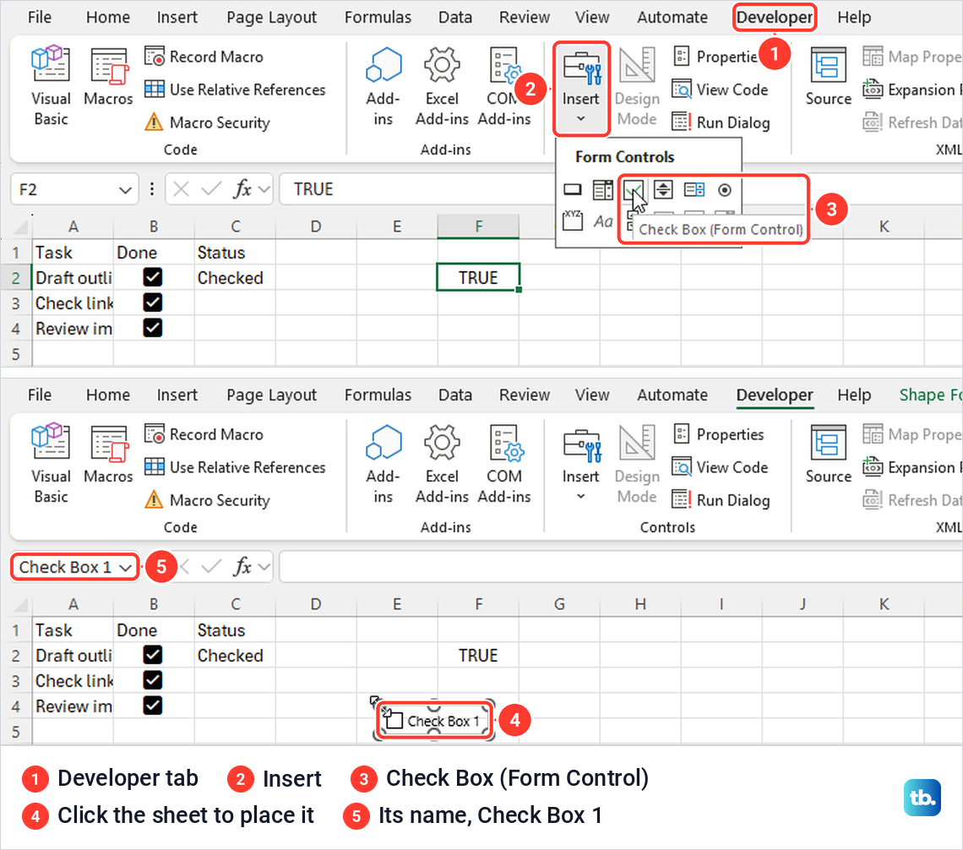
Task: Click empty formula bar in lower screenshot
Action: (620, 567)
